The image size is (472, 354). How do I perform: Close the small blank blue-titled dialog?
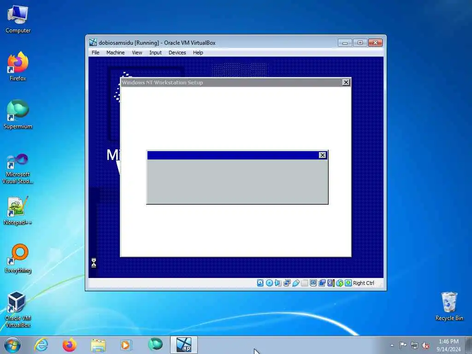[322, 155]
